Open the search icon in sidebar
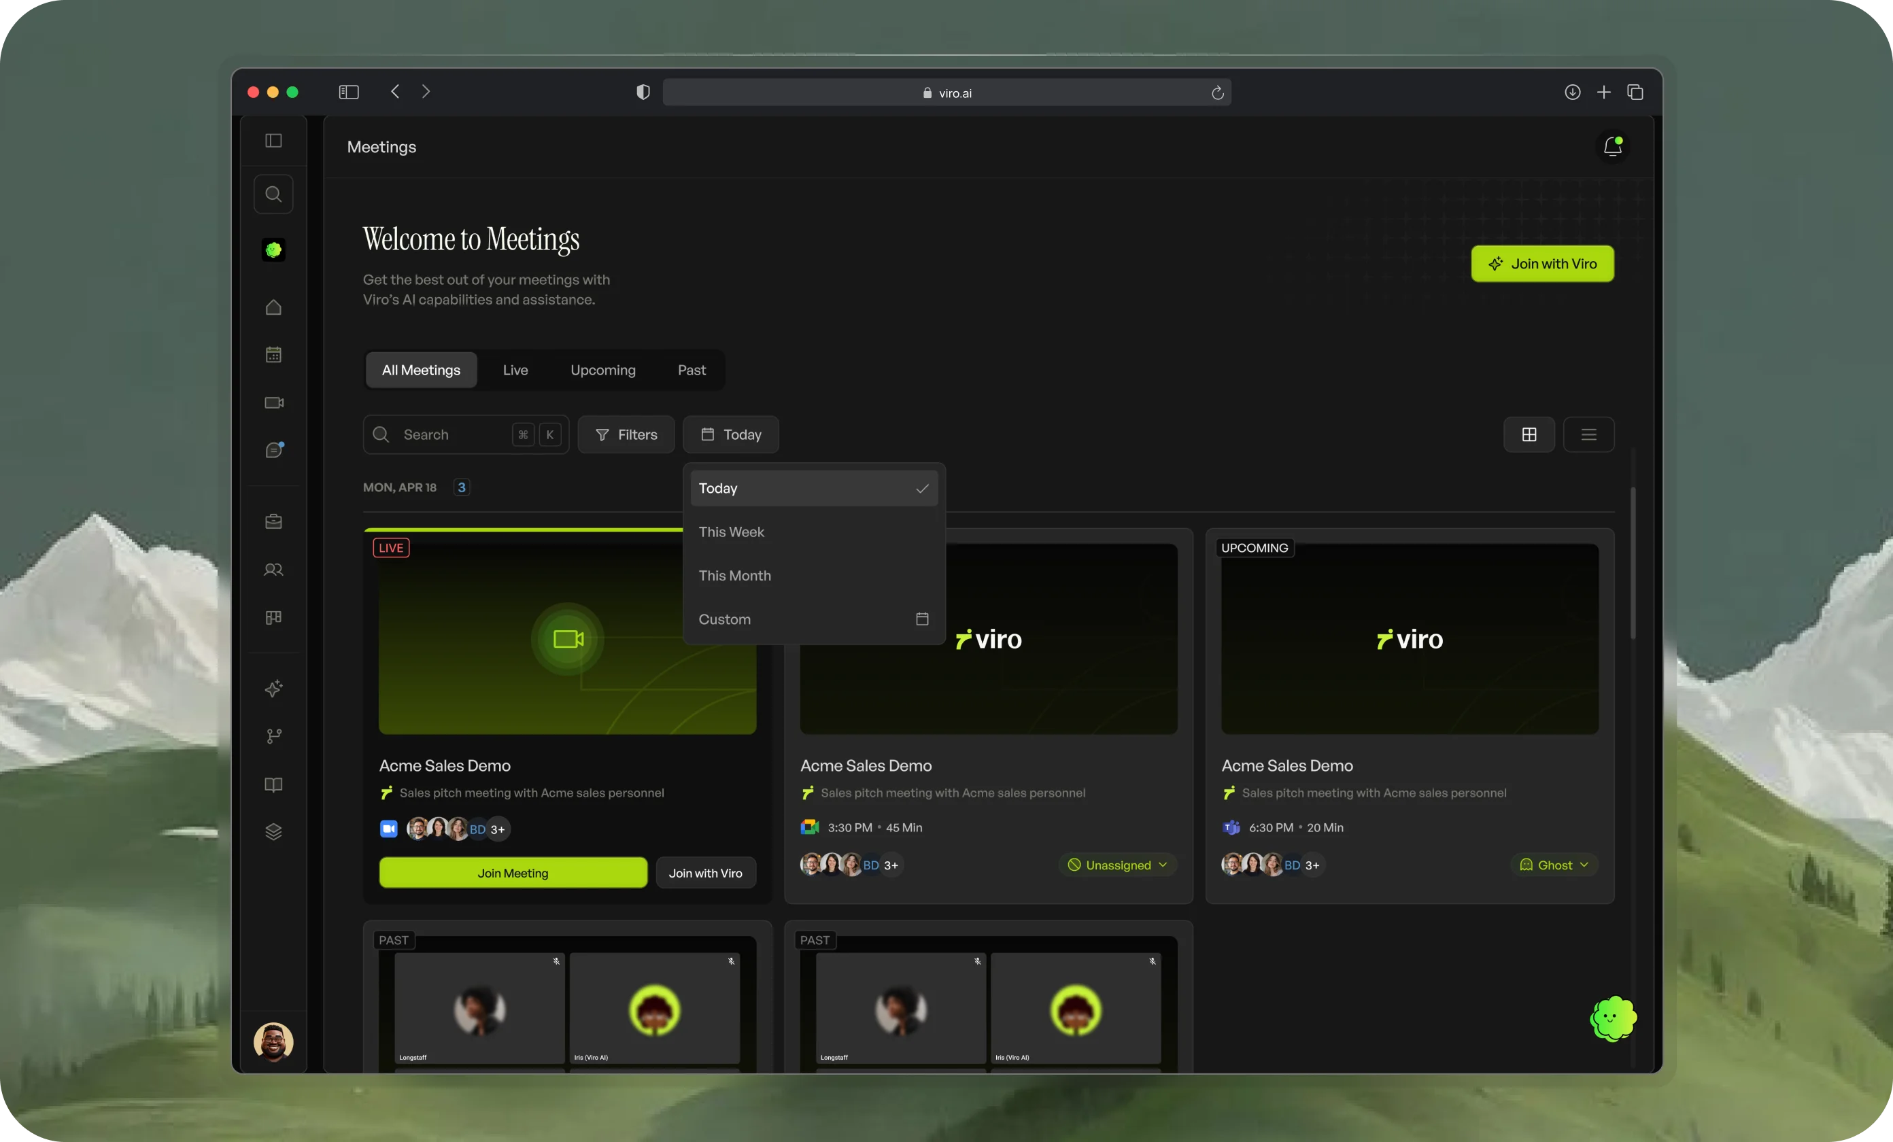 273,194
